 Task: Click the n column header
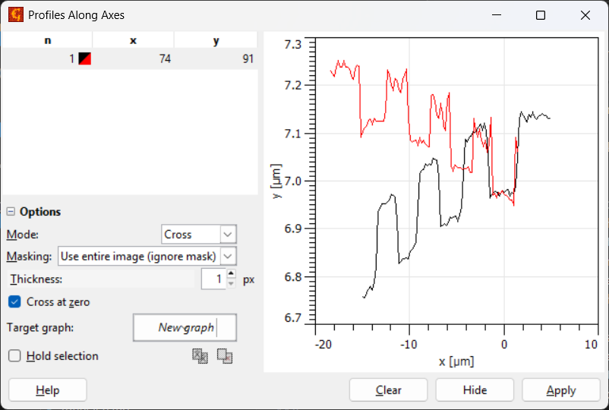point(48,40)
